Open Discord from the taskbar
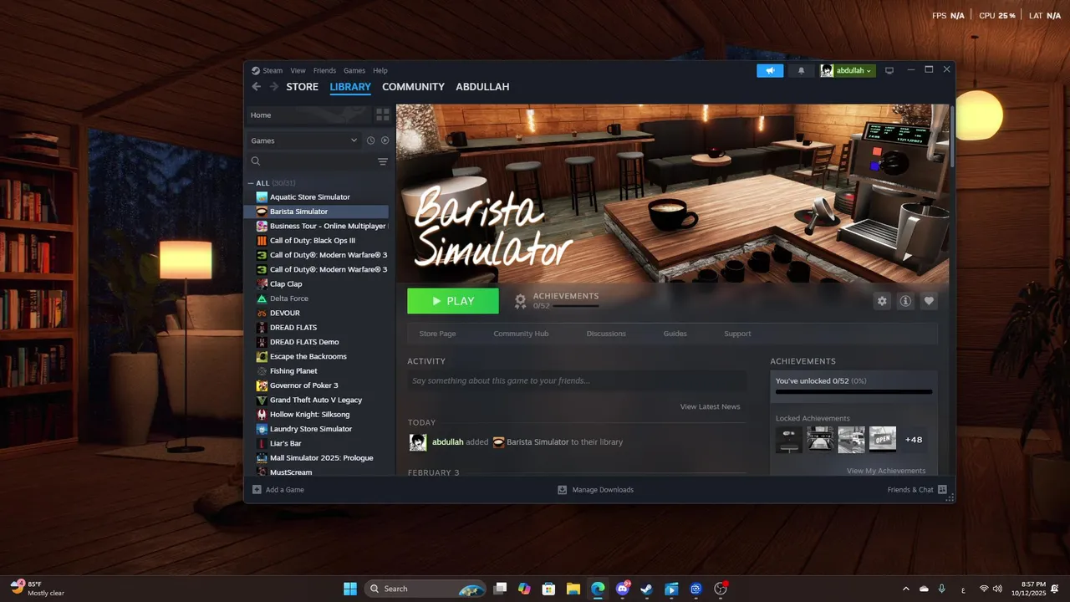 (x=622, y=589)
